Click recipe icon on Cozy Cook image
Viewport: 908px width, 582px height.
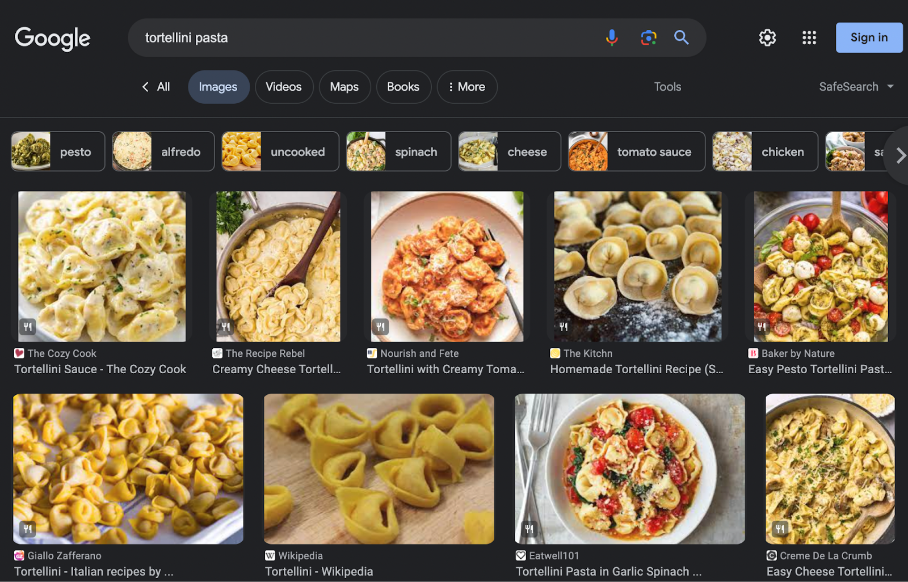click(x=27, y=327)
